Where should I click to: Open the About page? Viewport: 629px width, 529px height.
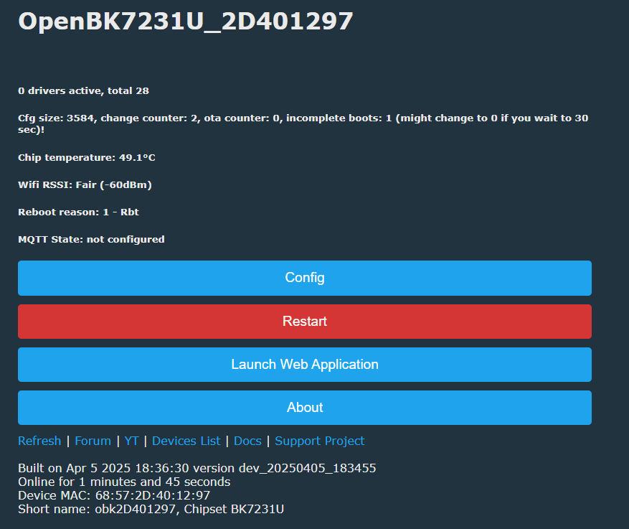(x=305, y=408)
